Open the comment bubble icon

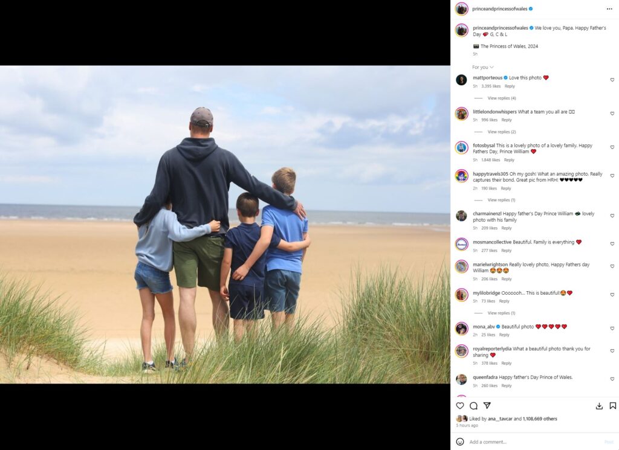pyautogui.click(x=474, y=405)
